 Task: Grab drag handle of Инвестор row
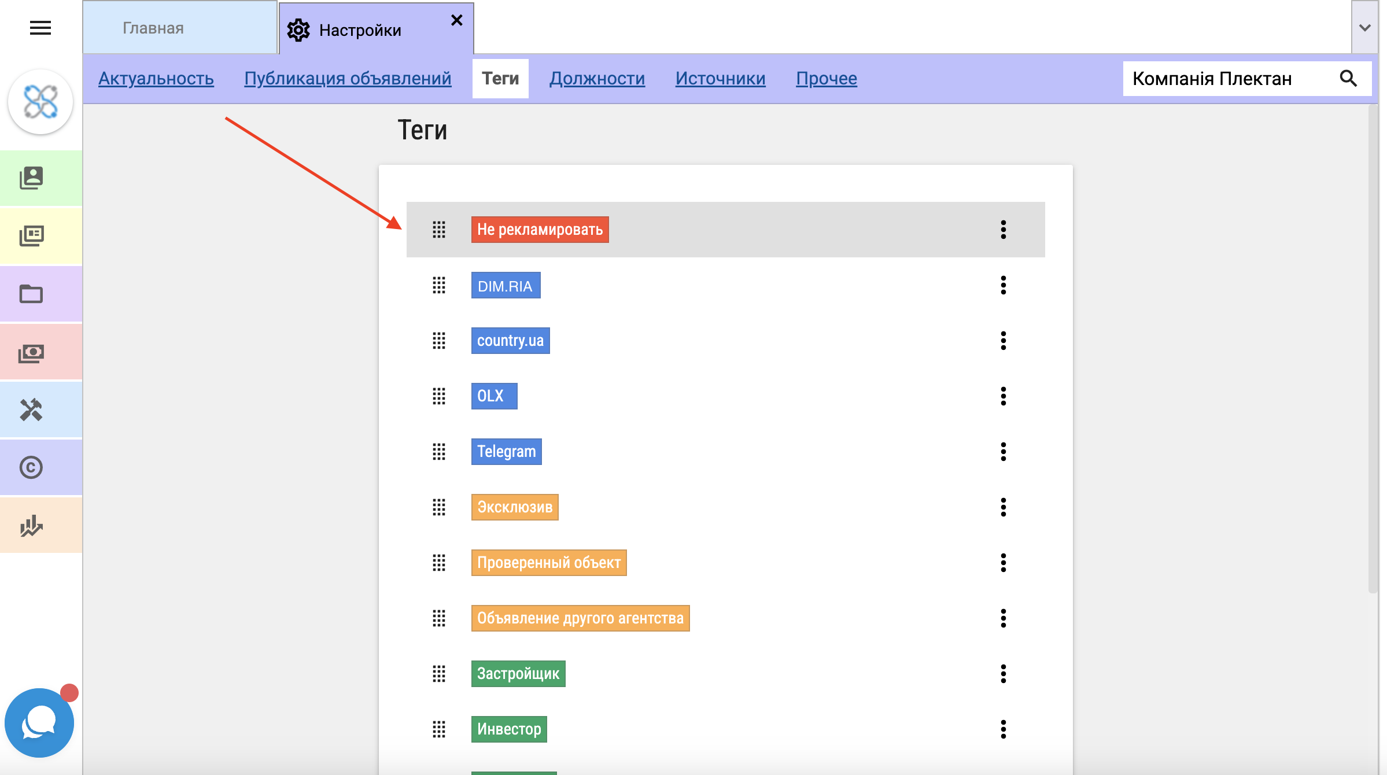point(439,729)
